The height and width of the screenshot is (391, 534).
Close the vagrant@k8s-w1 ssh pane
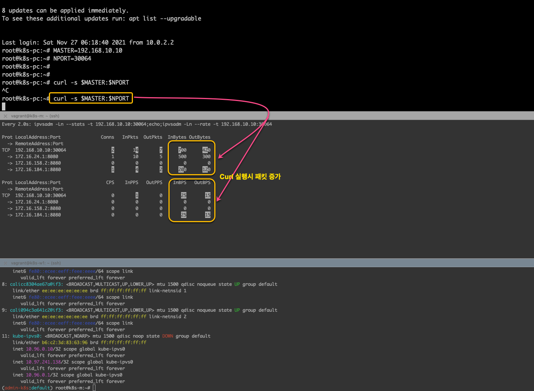click(x=5, y=263)
